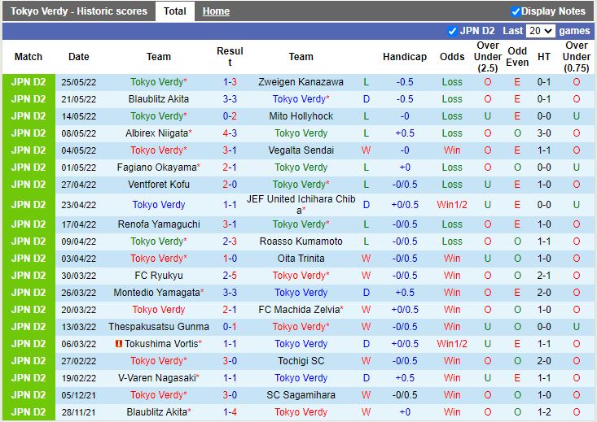Open Vegalta Sendai team link
The image size is (597, 422).
click(301, 150)
